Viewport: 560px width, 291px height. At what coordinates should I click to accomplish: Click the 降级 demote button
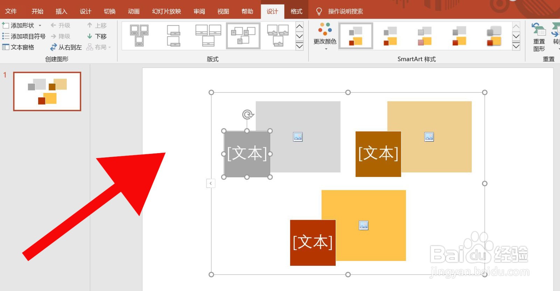[60, 36]
